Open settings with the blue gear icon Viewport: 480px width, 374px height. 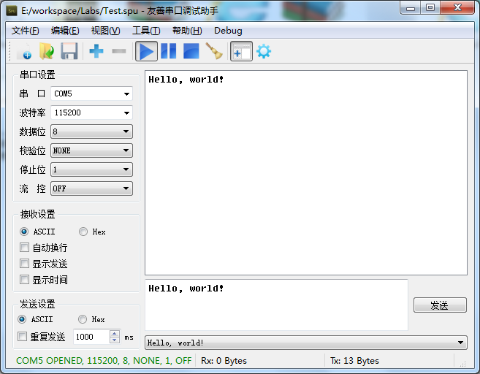264,51
